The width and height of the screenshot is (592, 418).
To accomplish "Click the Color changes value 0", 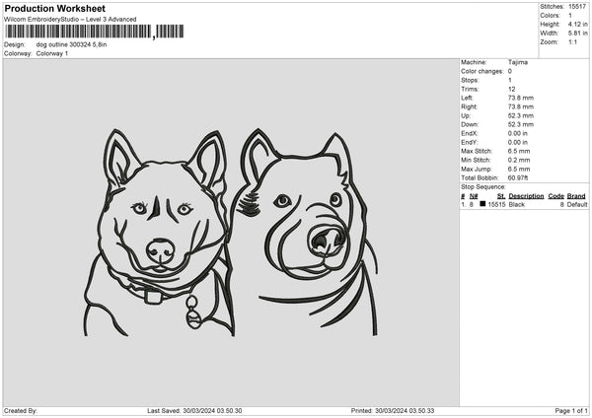I will (x=510, y=71).
